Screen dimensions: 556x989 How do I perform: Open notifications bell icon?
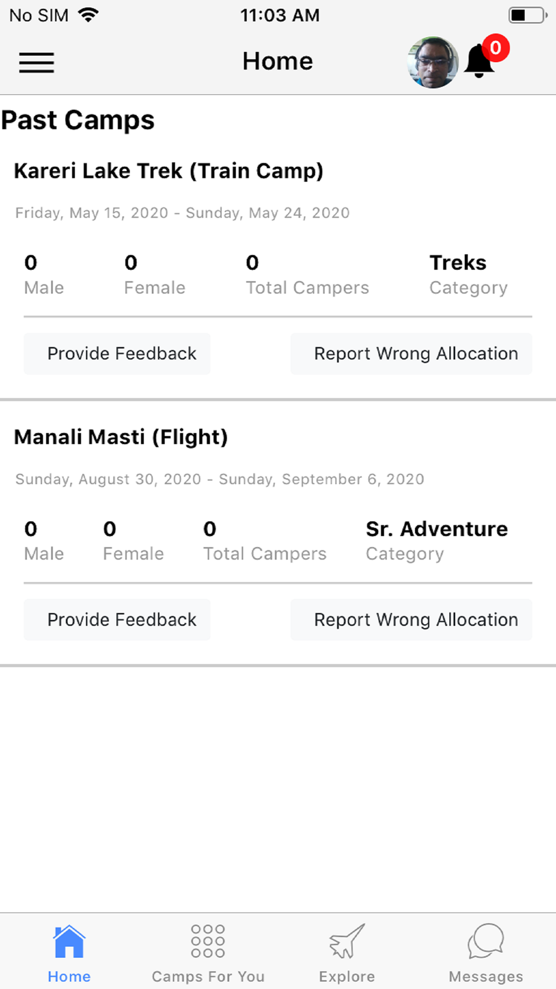point(478,62)
